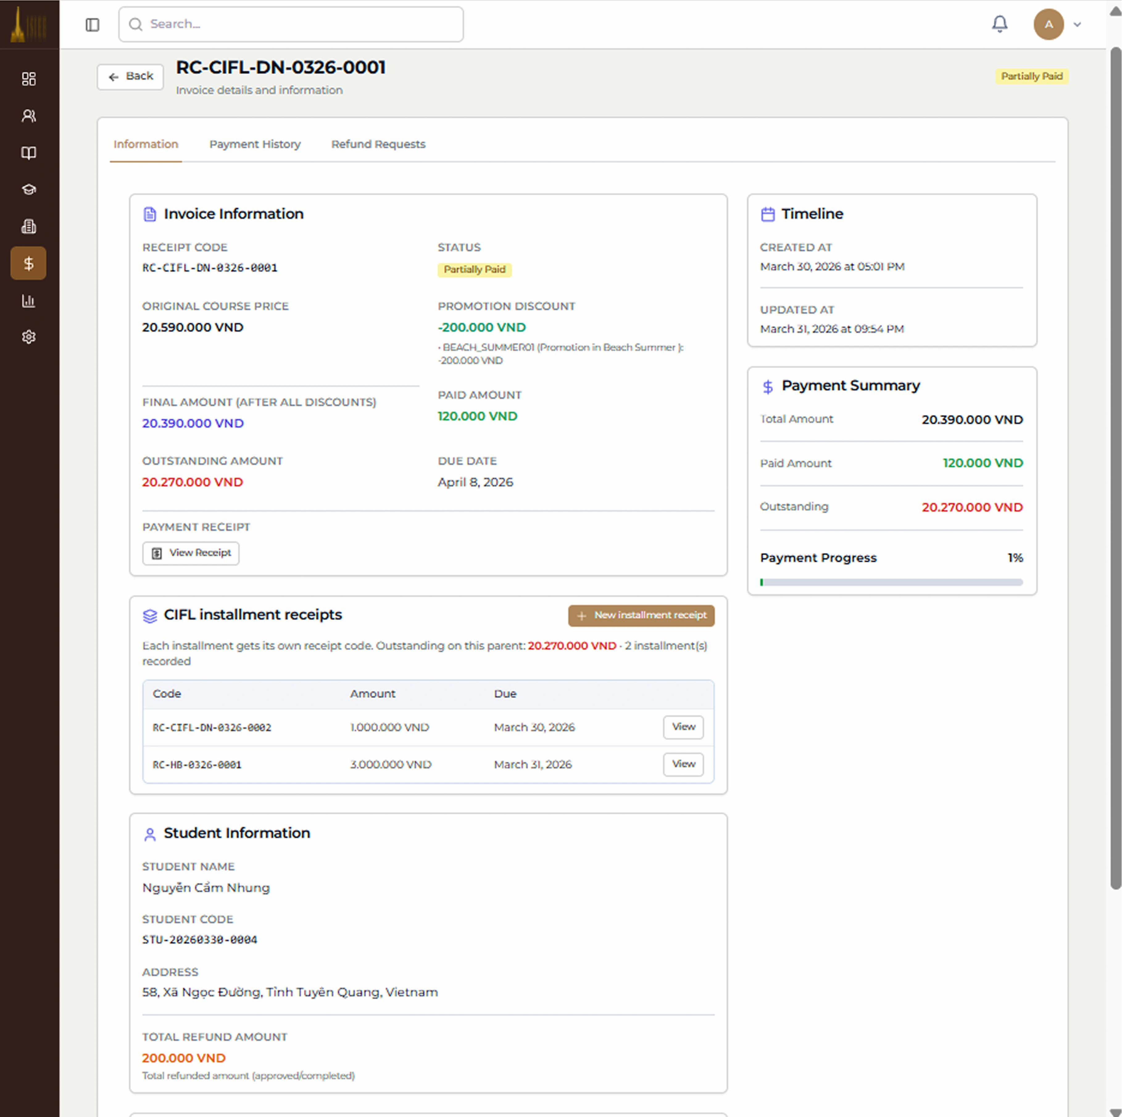Click the Code column header
The height and width of the screenshot is (1117, 1122).
(x=167, y=694)
